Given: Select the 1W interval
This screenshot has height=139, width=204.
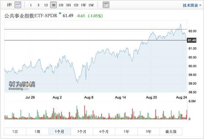Looking at the screenshot, I should (83, 5).
